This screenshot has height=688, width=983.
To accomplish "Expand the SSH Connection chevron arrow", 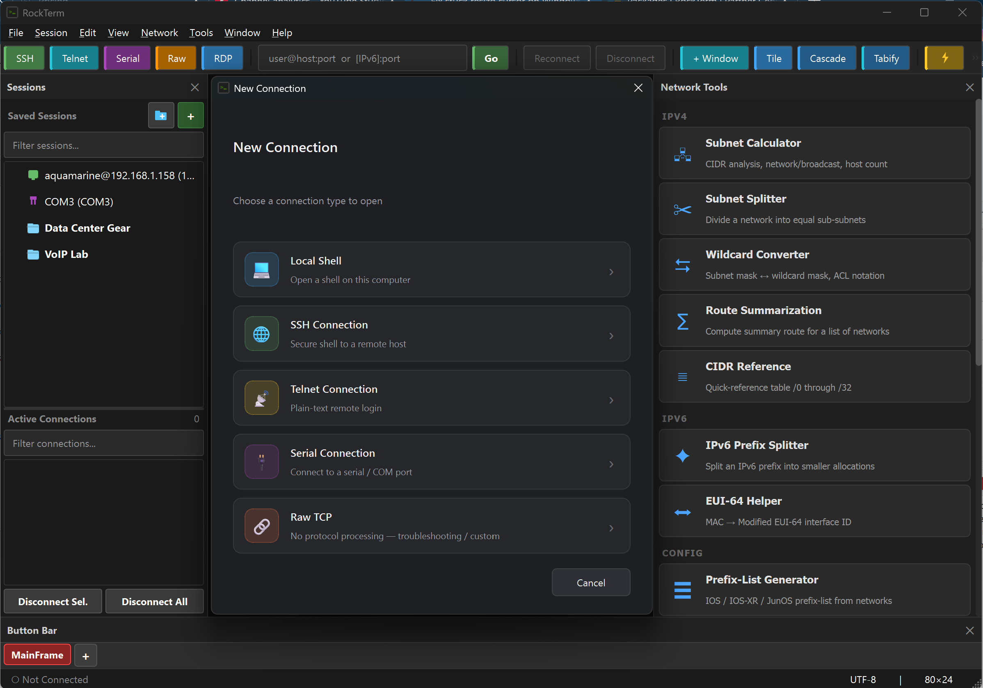I will [x=611, y=336].
